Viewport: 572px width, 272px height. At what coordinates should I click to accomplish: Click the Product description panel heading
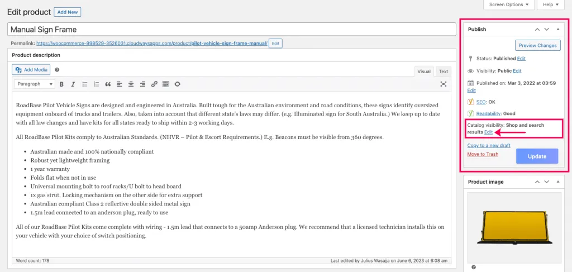[36, 55]
